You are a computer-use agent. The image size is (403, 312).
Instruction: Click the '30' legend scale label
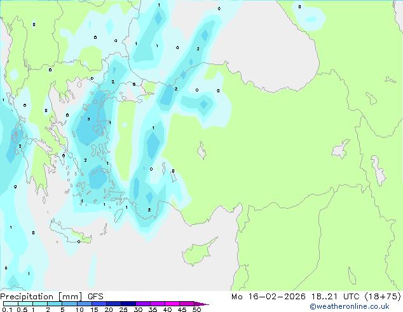138,309
